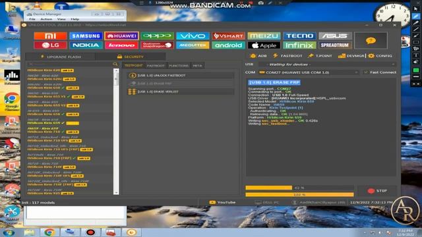Click the lower 100% progress bar
The width and height of the screenshot is (422, 237).
tap(299, 195)
